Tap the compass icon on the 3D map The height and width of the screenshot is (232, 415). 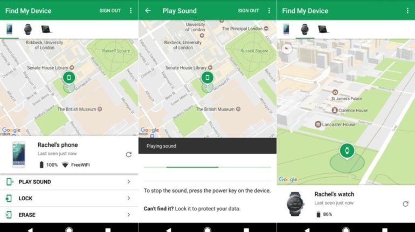[287, 49]
